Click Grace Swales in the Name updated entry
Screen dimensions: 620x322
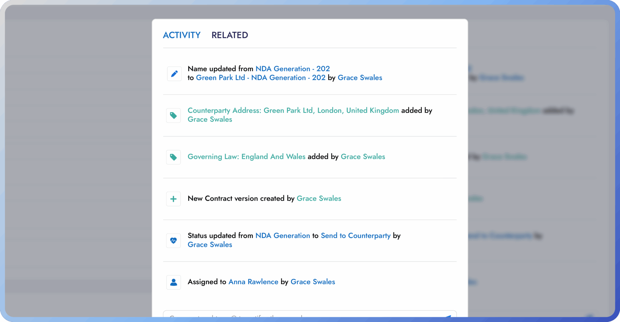pos(360,78)
